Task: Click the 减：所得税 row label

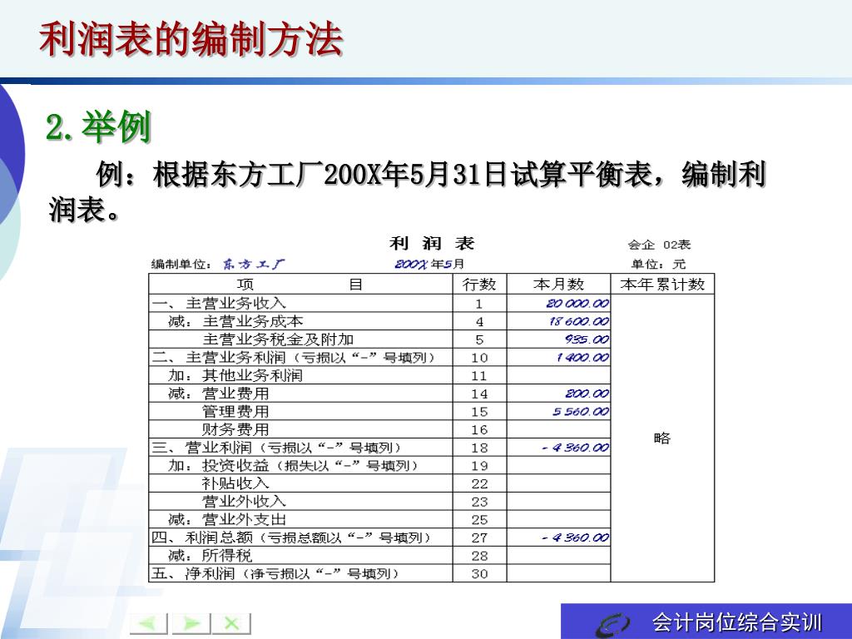Action: (210, 555)
